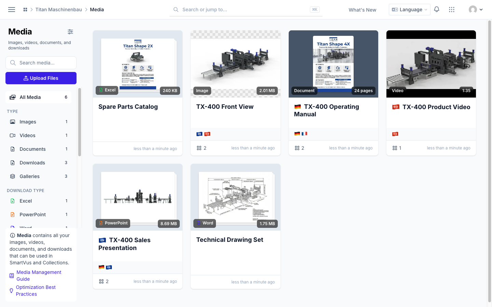Click the German flag on TX-400 Sales Presentation

[x=101, y=267]
